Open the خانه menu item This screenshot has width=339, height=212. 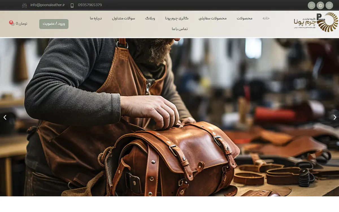[x=266, y=18]
